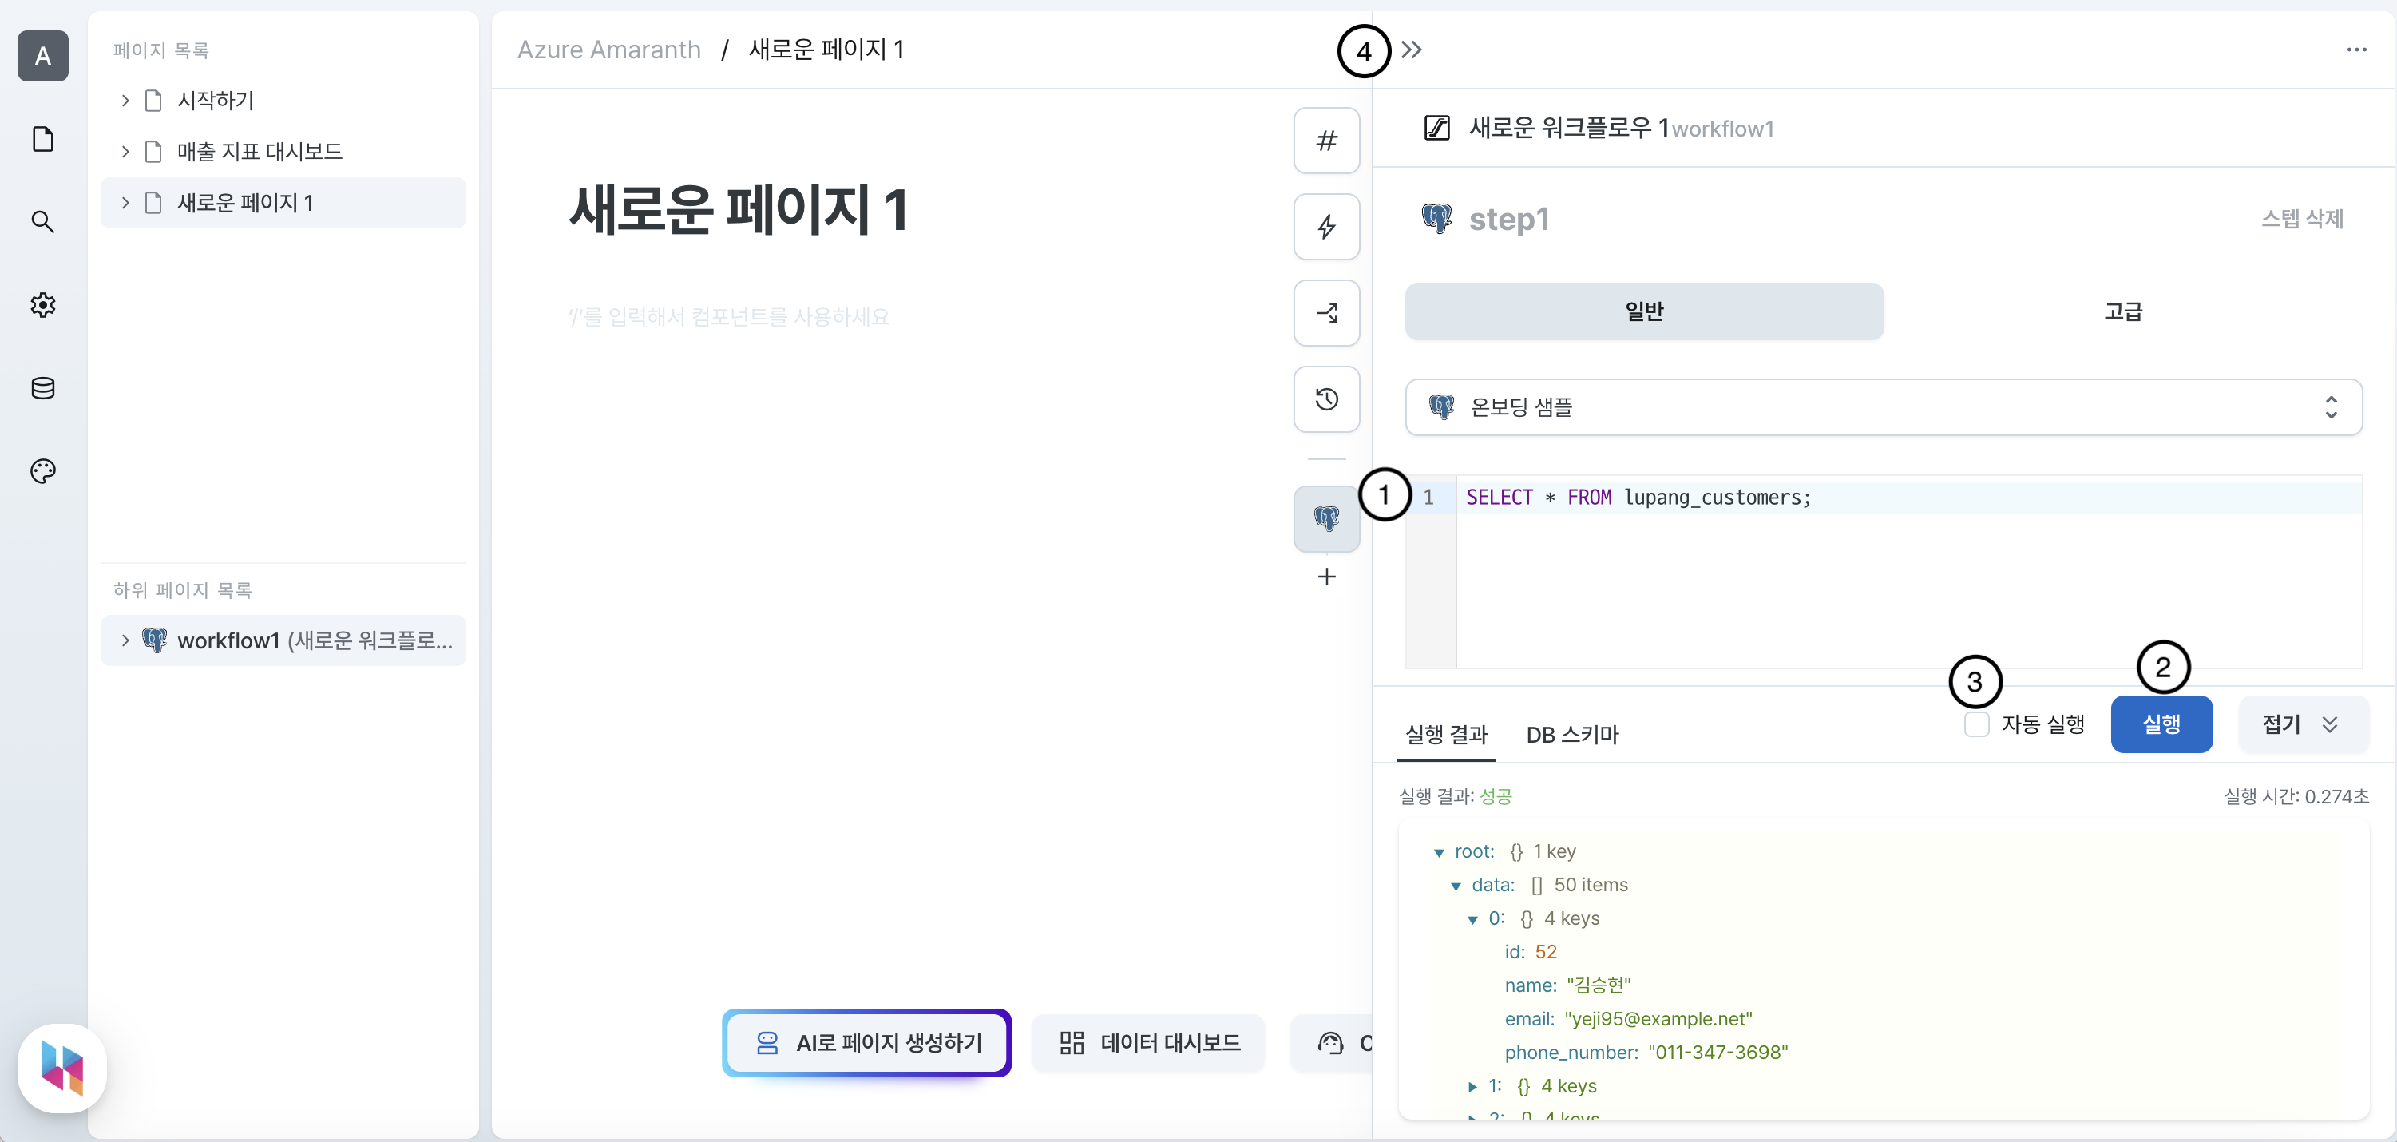
Task: Click the 실행 시간: 0.274초 label
Action: click(x=2296, y=797)
